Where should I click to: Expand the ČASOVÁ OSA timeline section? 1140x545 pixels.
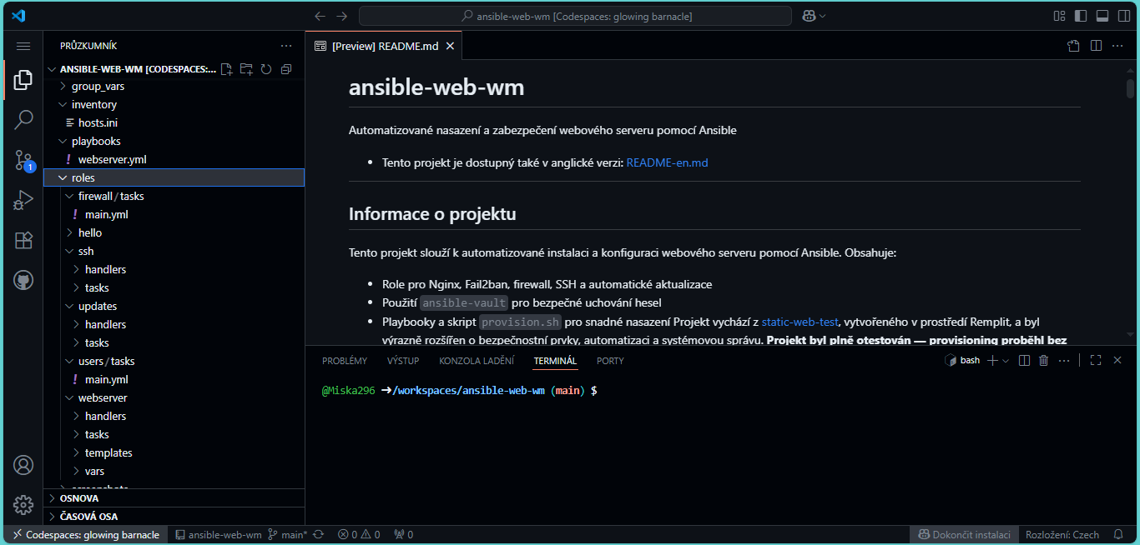click(174, 517)
